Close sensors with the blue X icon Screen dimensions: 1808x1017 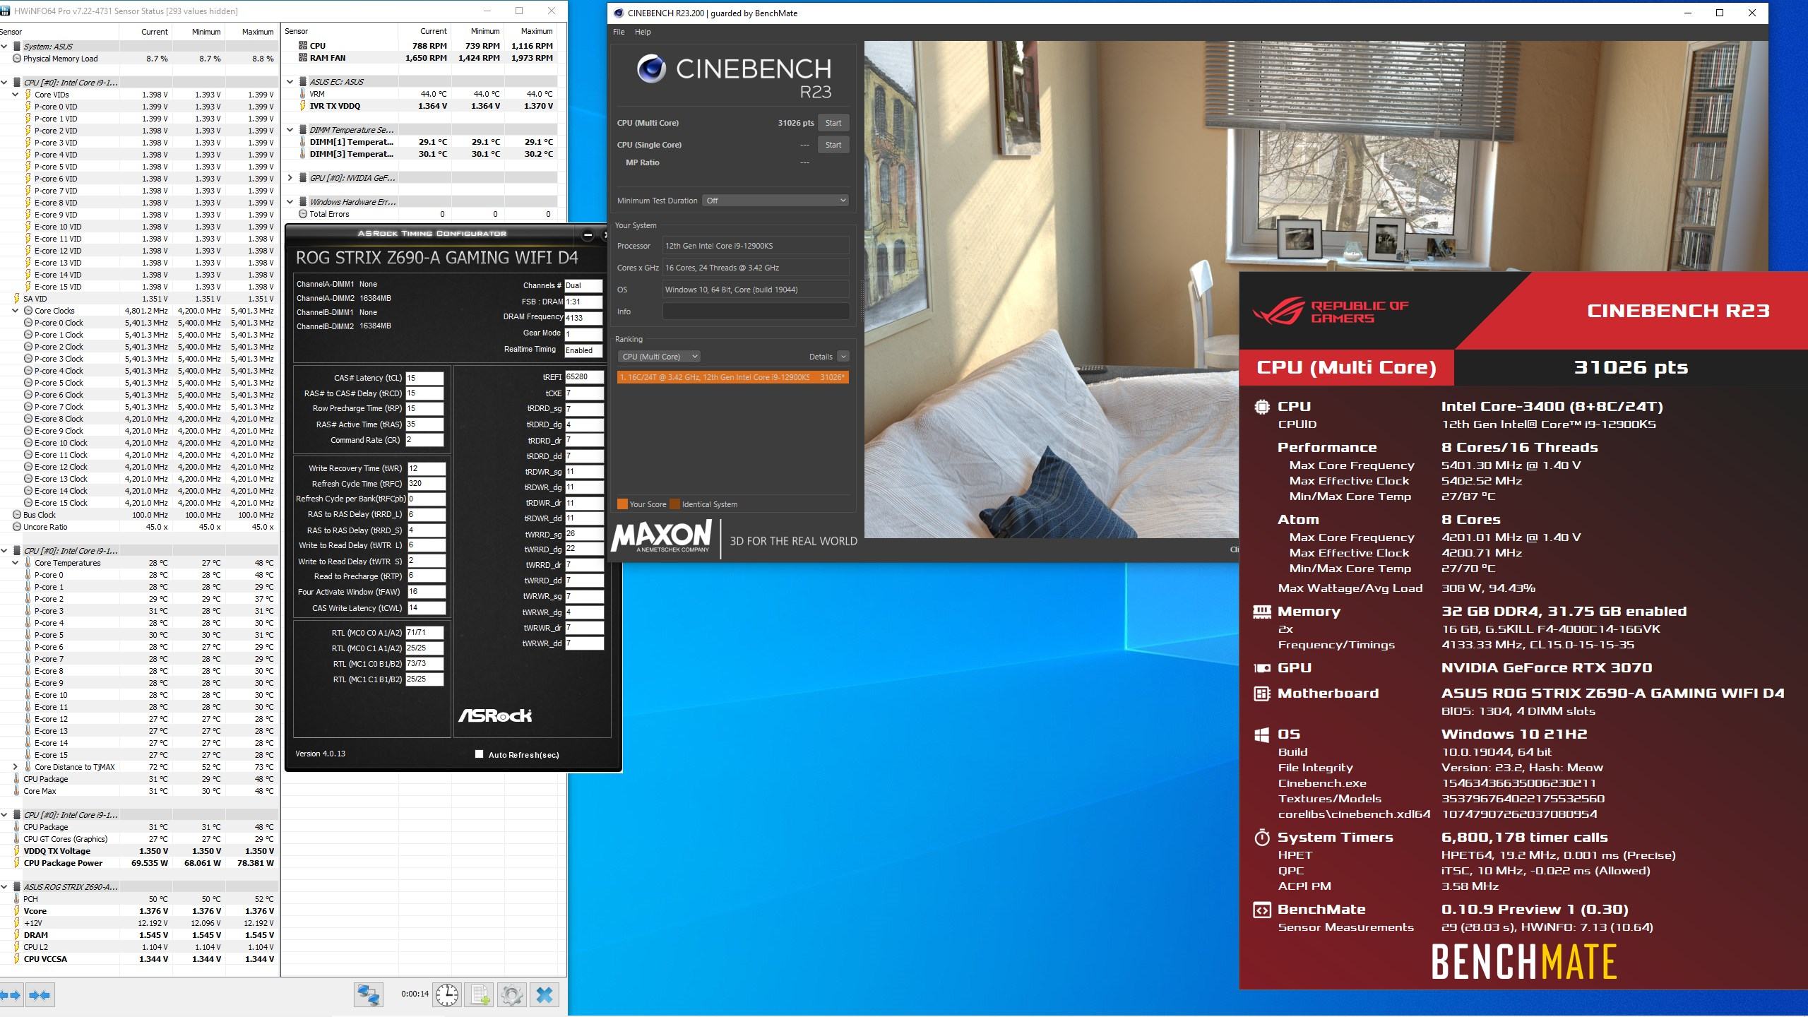[x=545, y=995]
